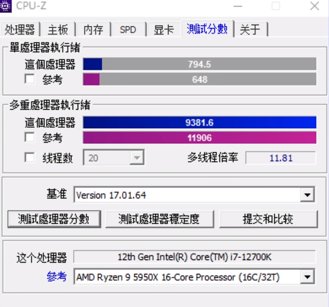The width and height of the screenshot is (329, 307).
Task: Click the 測試處理器穩定度 button
Action: coord(160,219)
